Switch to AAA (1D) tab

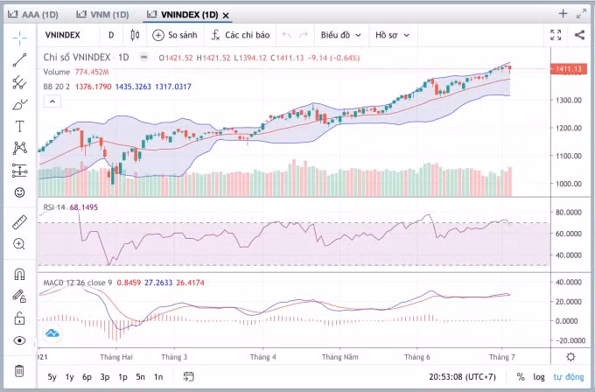click(33, 15)
